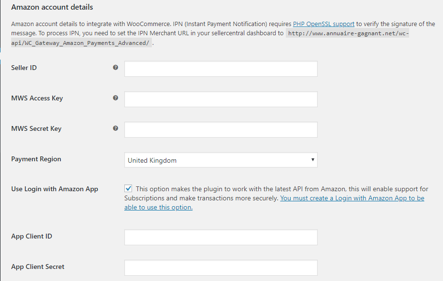
Task: Click the MWS Secret Key label
Action: pos(36,128)
